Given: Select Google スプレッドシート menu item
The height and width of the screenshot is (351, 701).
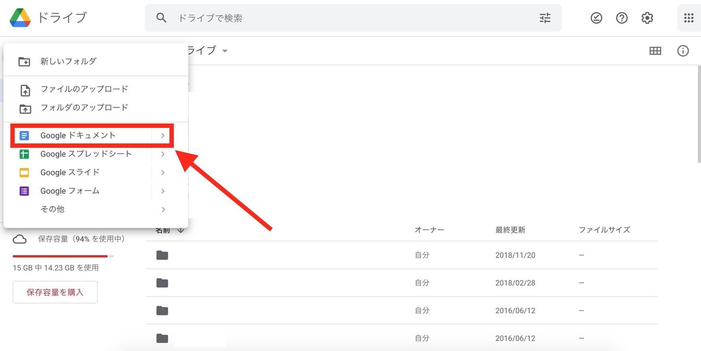Looking at the screenshot, I should (x=96, y=154).
